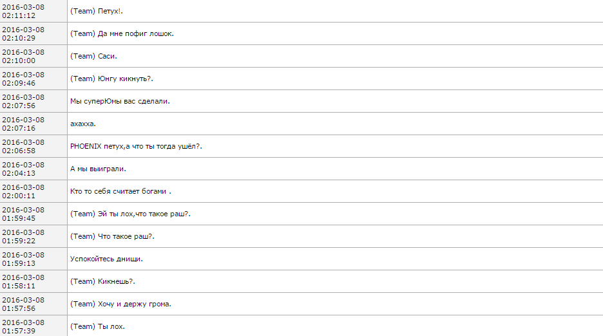
Task: Click the 02:06:58 timestamp cell
Action: coord(23,146)
